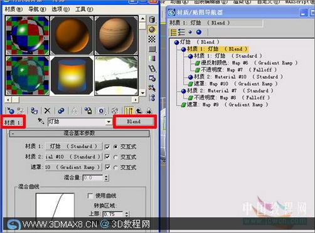
Task: Click the Sample UV Tiling icon
Action: [x=152, y=49]
